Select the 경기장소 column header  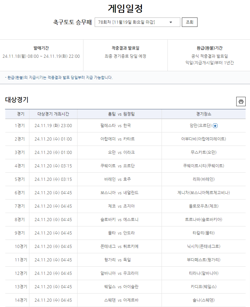(204, 114)
